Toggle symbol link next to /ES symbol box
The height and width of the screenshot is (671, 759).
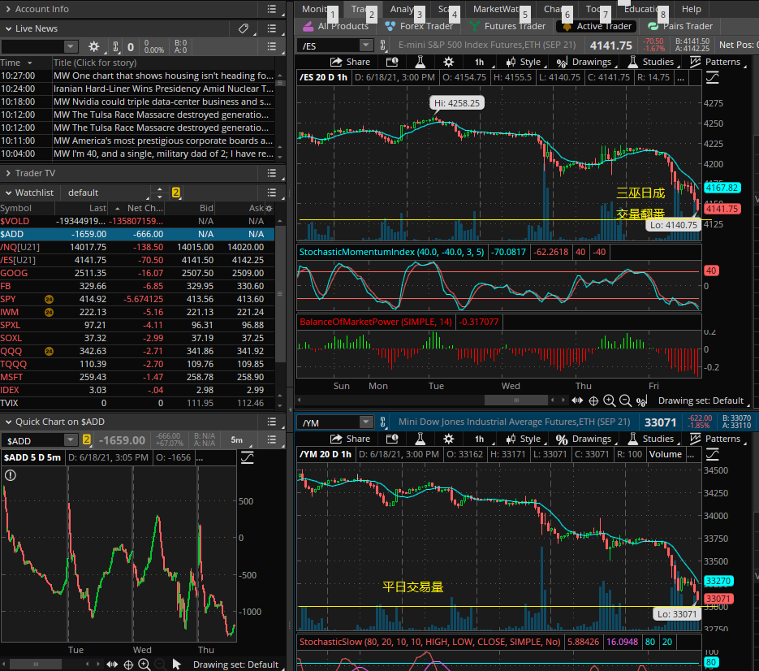(x=383, y=45)
